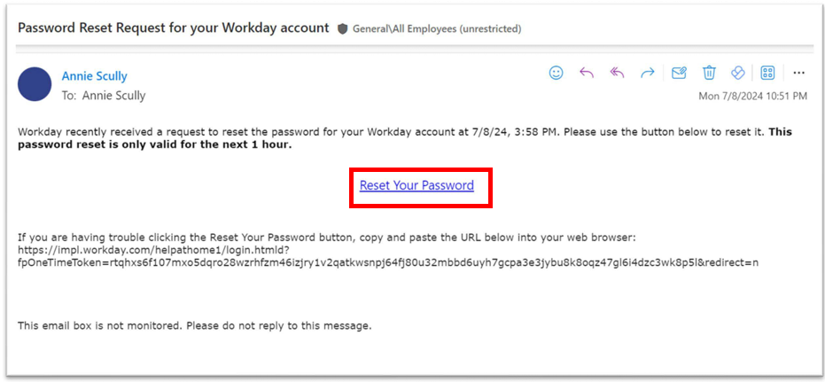Click the sender's round profile avatar
Screen dimensions: 825x382
[x=35, y=84]
